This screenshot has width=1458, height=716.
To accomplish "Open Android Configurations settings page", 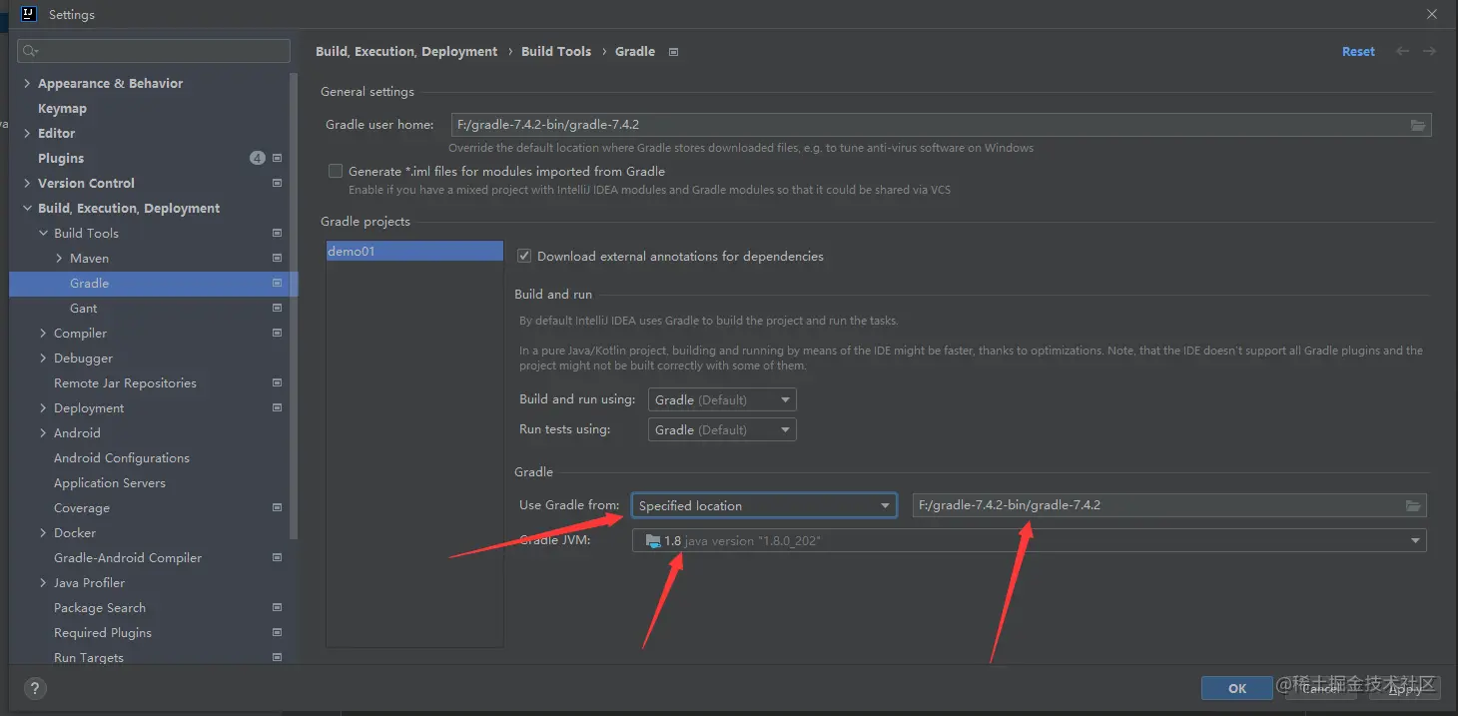I will (122, 457).
